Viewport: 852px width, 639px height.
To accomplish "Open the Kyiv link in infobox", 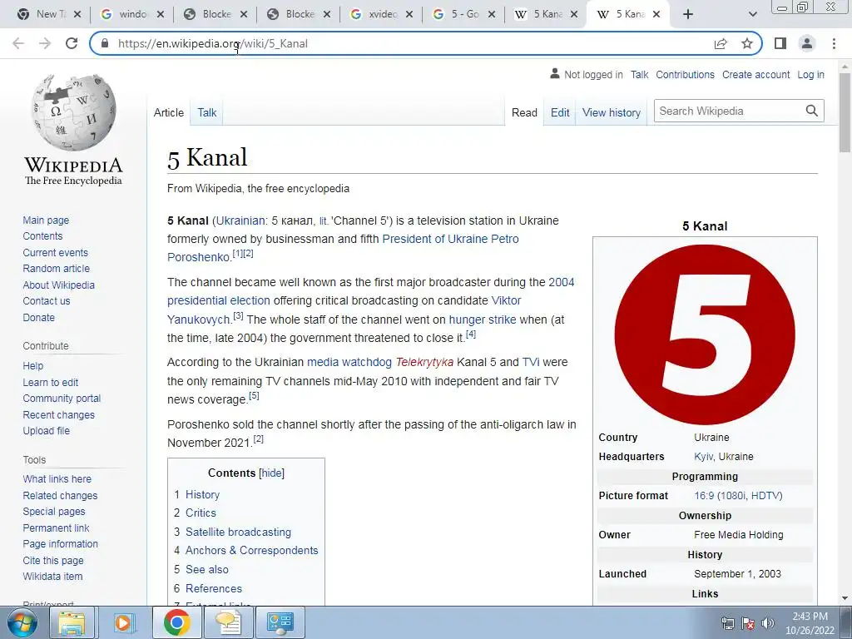I will 704,457.
